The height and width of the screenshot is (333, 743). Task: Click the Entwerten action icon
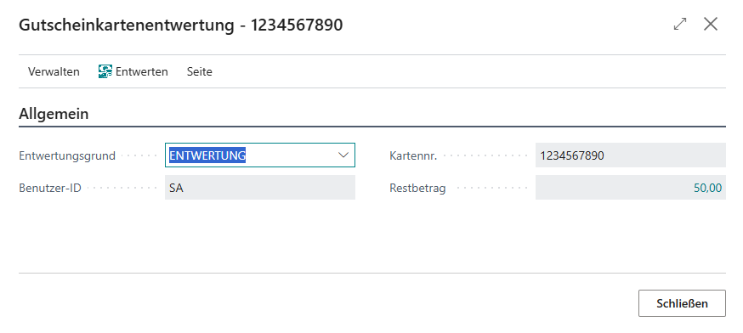pyautogui.click(x=105, y=71)
